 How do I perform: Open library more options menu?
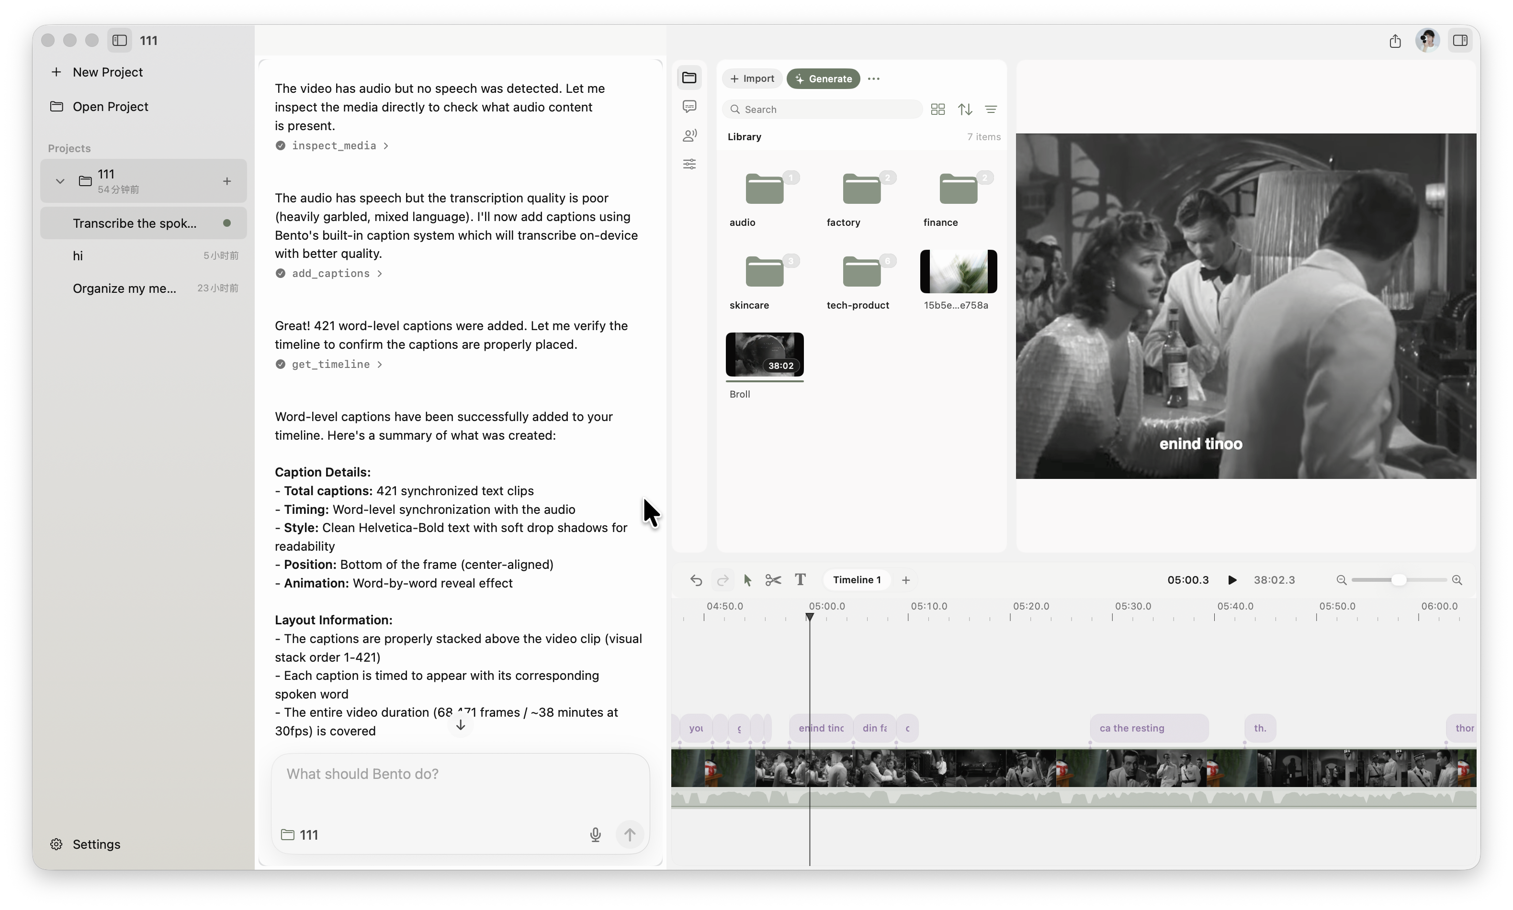[x=873, y=78]
